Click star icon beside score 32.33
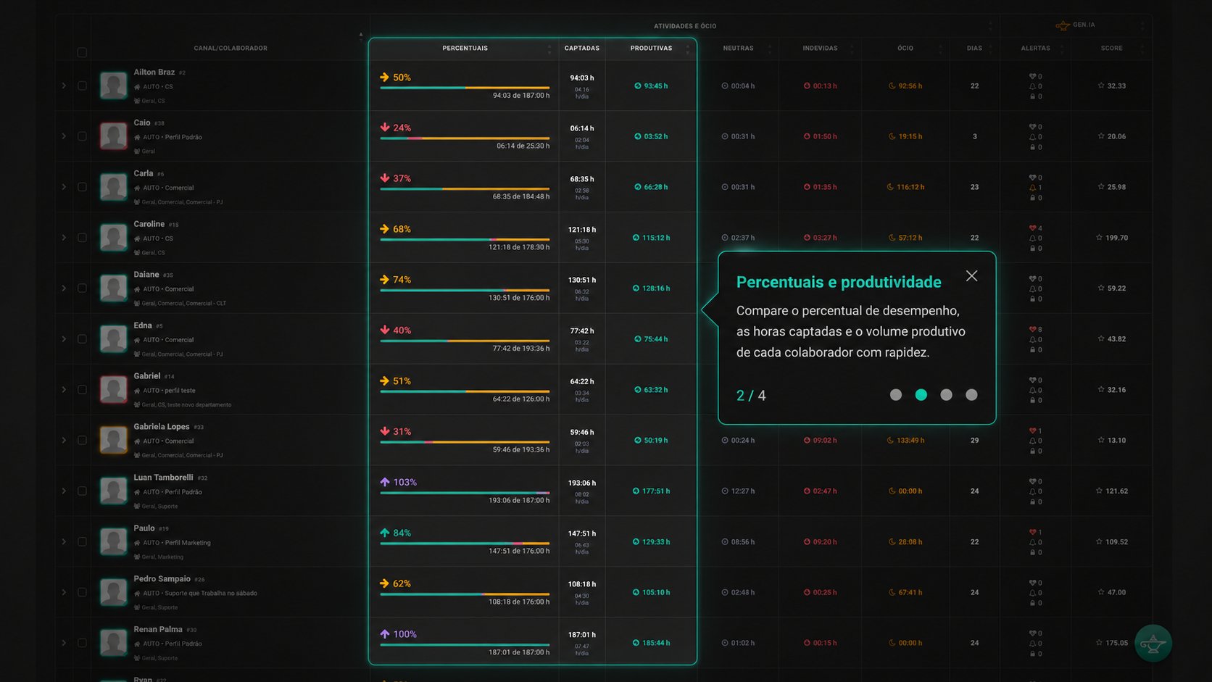 click(1101, 86)
